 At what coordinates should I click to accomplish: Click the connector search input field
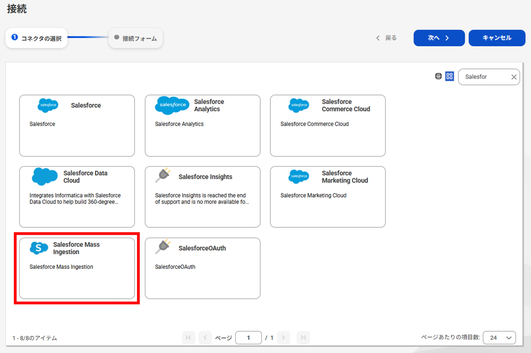point(489,77)
